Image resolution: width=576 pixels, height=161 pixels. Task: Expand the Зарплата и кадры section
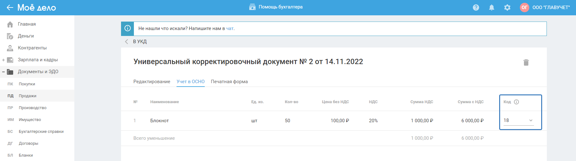click(x=3, y=60)
